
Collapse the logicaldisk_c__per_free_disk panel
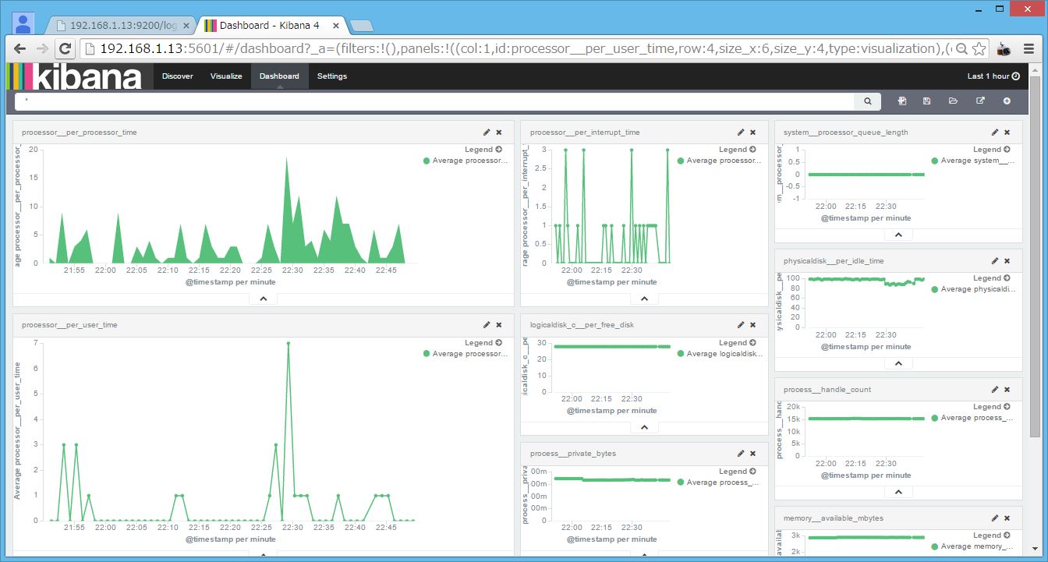point(643,426)
